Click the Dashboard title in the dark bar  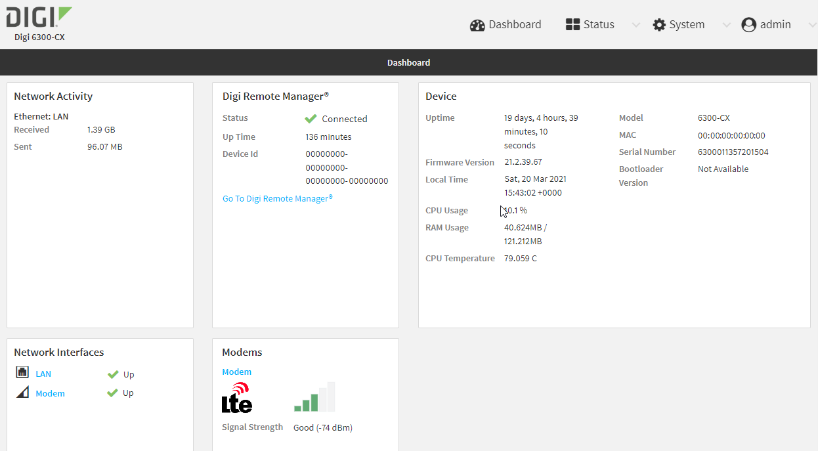[408, 63]
